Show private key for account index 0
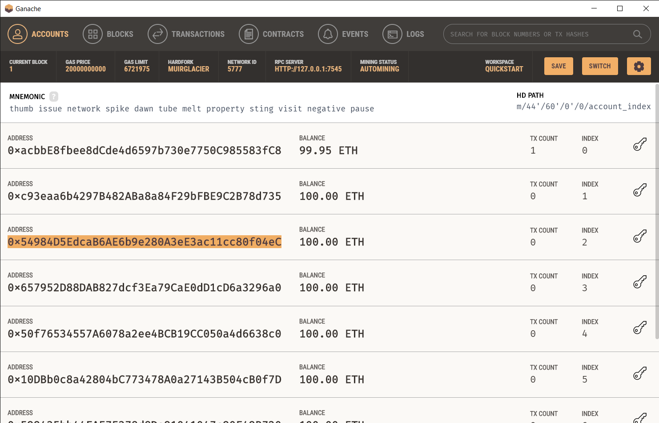 [640, 144]
